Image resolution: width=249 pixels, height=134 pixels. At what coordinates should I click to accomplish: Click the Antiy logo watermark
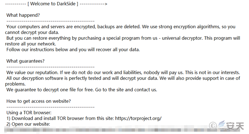click(x=231, y=126)
